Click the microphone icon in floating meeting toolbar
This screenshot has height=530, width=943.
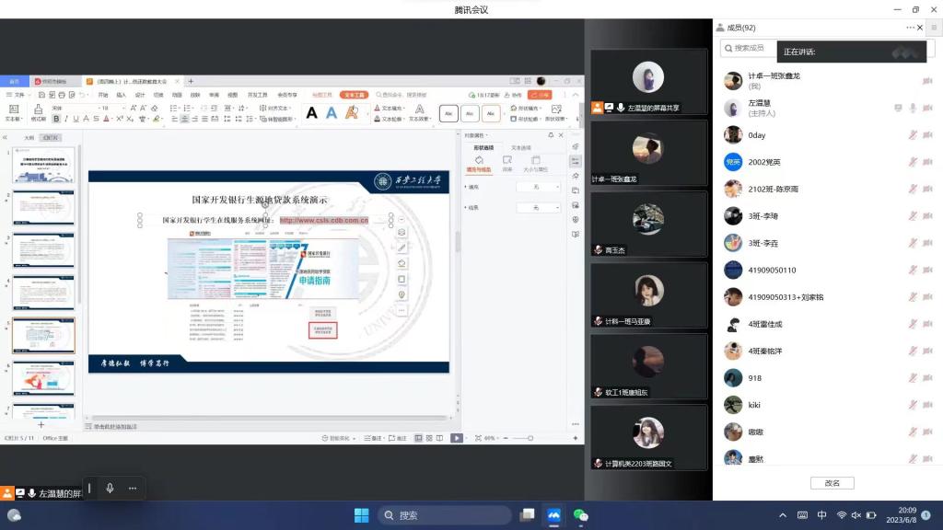click(111, 488)
